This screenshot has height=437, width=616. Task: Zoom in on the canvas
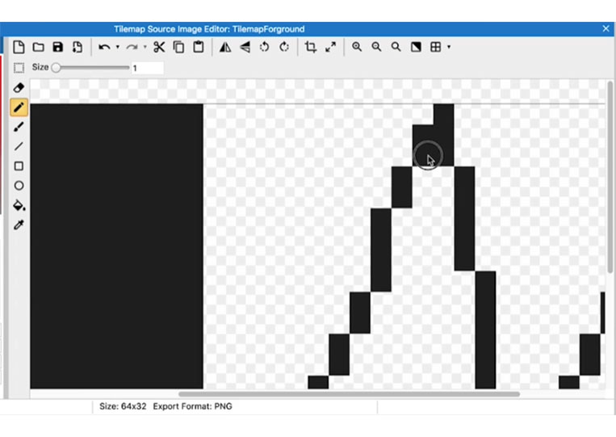point(357,47)
